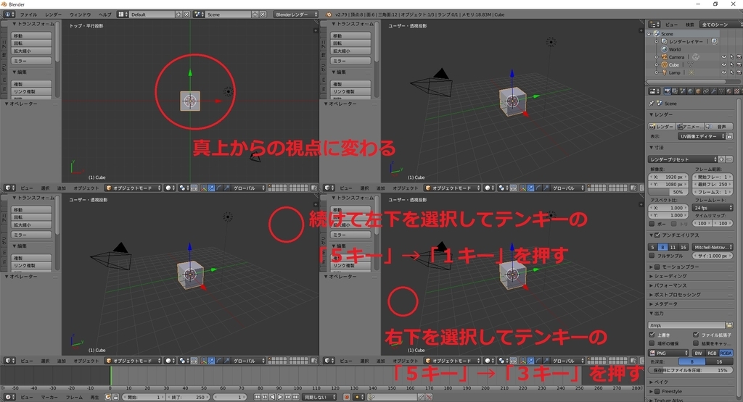743x402 pixels.
Task: Open the UV画像エディター display dropdown
Action: click(702, 136)
